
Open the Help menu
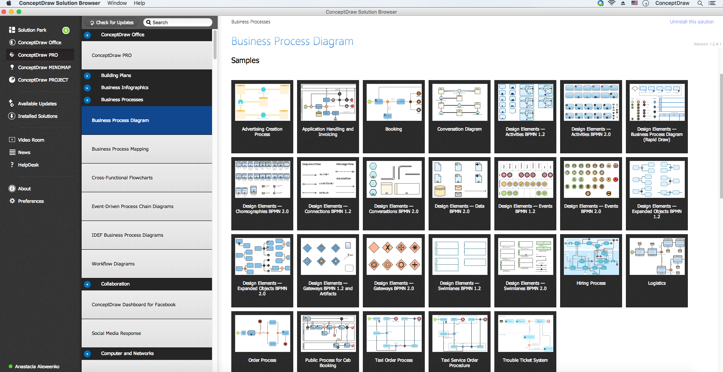click(x=139, y=3)
